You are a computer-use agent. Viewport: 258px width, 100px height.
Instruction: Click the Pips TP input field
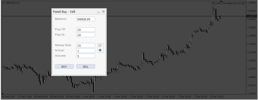86,30
